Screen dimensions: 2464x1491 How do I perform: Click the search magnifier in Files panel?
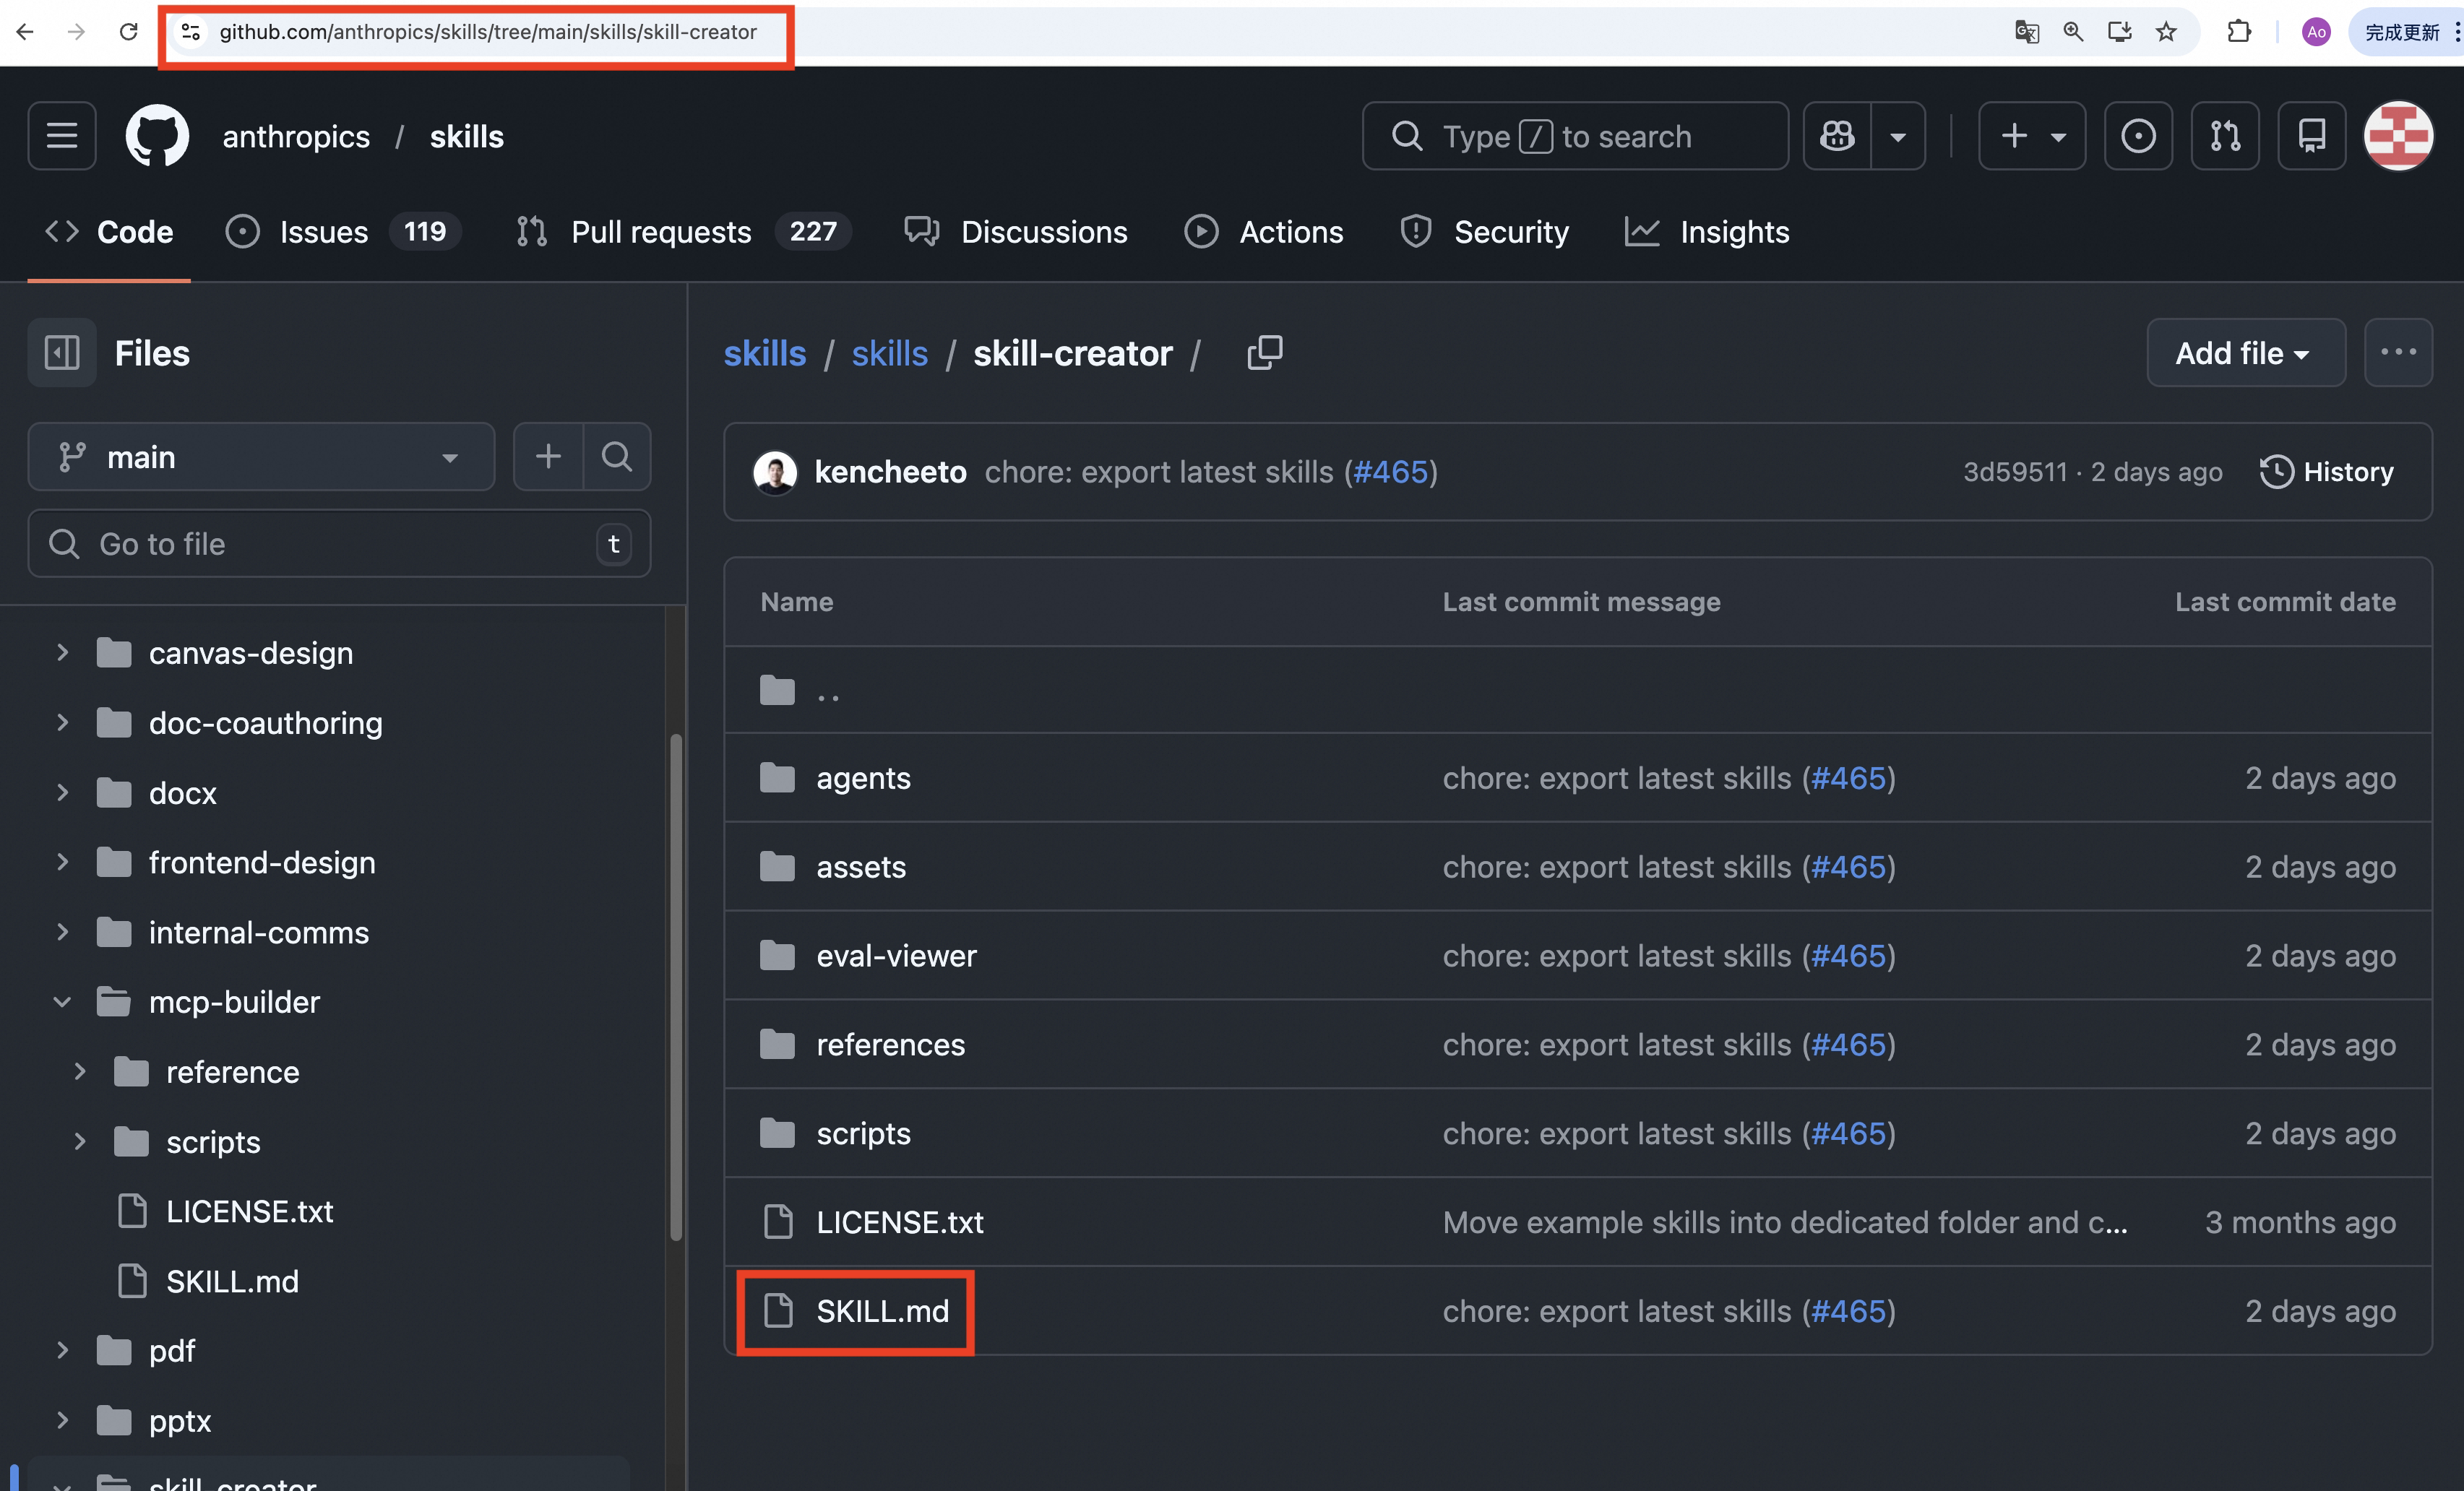pos(616,456)
